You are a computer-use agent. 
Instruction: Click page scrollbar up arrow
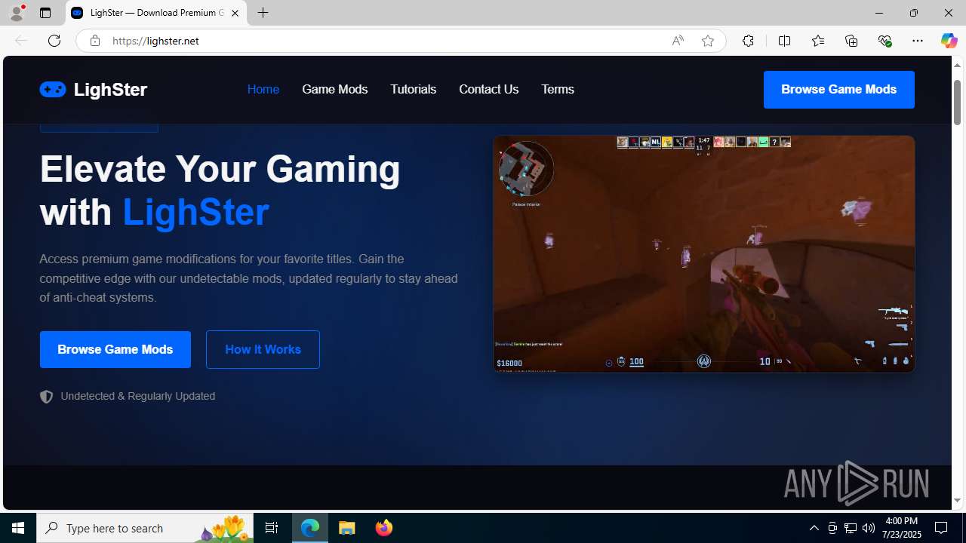957,65
